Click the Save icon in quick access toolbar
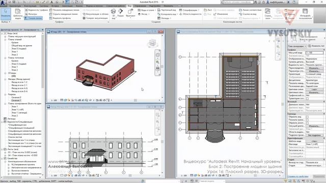The height and width of the screenshot is (183, 326). pos(14,2)
